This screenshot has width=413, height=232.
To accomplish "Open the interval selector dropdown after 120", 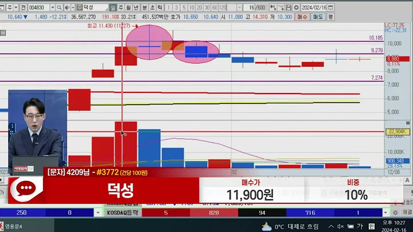I will 239,7.
